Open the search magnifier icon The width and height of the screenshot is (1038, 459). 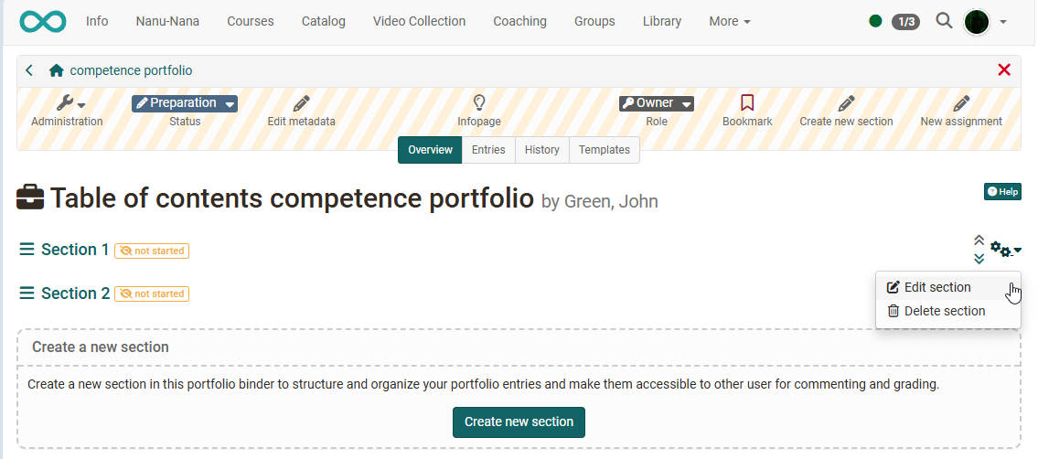click(944, 21)
